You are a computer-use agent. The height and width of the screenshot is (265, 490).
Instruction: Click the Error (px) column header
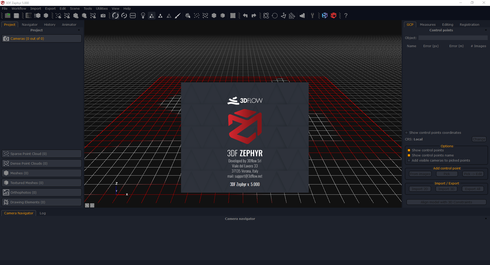431,46
